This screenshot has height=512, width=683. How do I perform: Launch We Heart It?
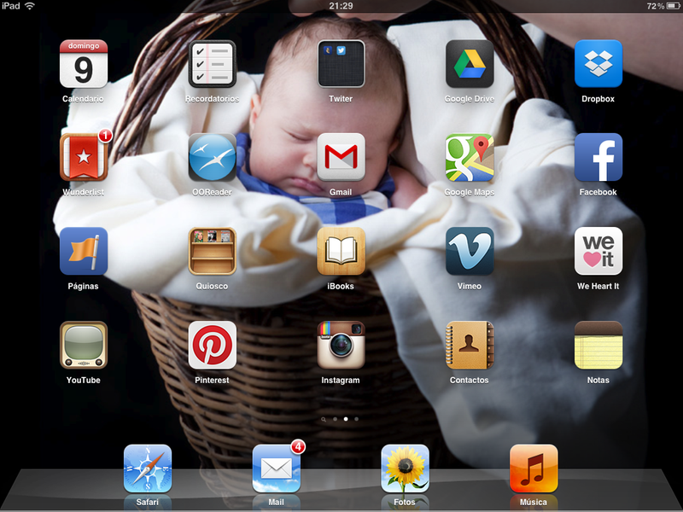pyautogui.click(x=598, y=251)
